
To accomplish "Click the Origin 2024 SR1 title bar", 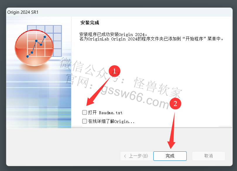I will point(119,12).
